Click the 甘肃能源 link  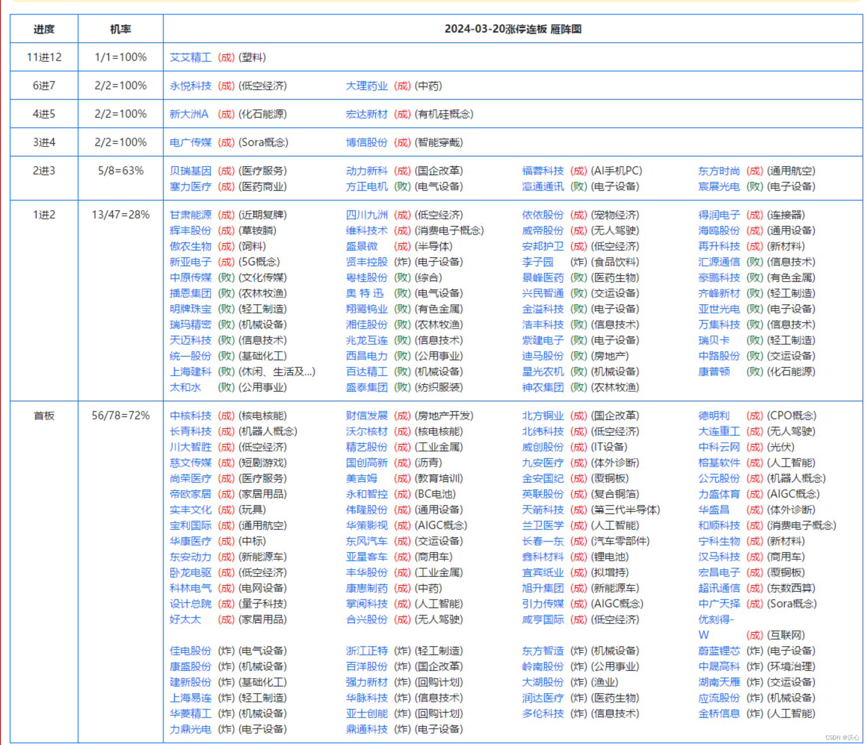[x=190, y=214]
